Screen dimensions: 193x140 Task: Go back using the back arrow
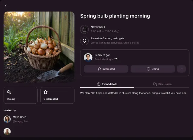tap(6, 6)
